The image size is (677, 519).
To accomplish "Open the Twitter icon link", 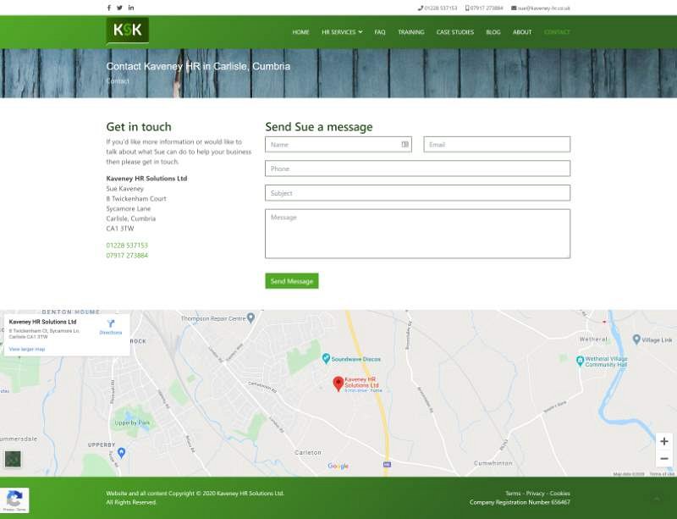I will pos(119,8).
